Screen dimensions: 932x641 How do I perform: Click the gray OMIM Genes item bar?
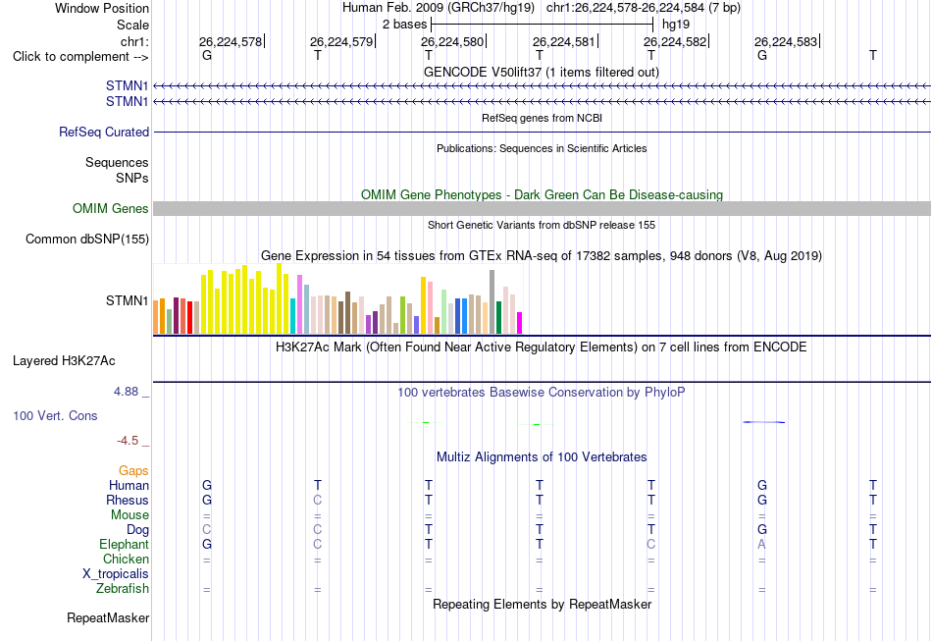(x=543, y=208)
